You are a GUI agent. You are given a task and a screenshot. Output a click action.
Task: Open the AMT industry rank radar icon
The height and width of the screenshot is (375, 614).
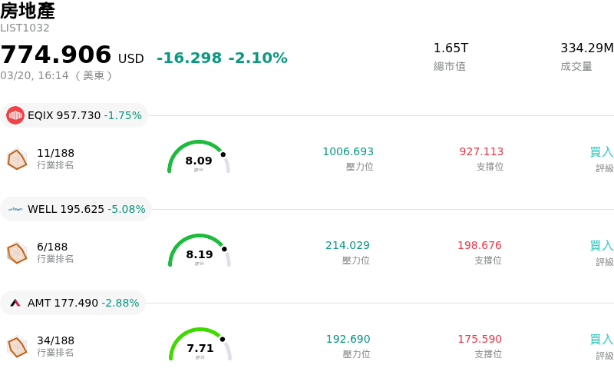(17, 347)
